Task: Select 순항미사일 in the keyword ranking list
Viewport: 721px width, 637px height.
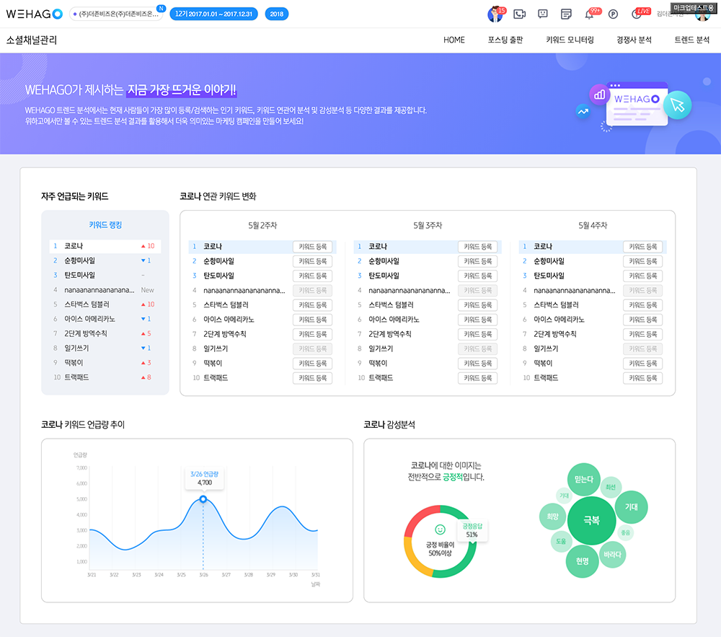Action: pyautogui.click(x=79, y=260)
